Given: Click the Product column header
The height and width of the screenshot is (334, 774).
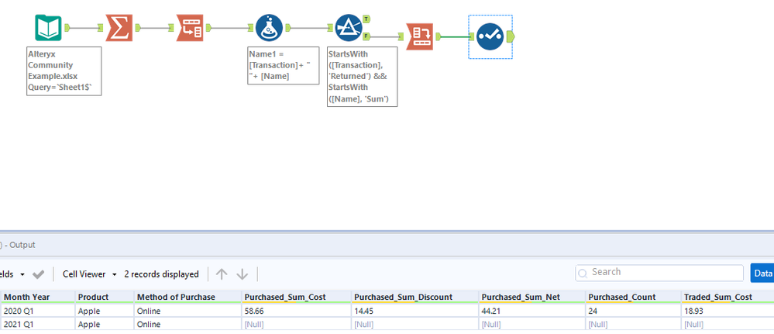Looking at the screenshot, I should [104, 297].
